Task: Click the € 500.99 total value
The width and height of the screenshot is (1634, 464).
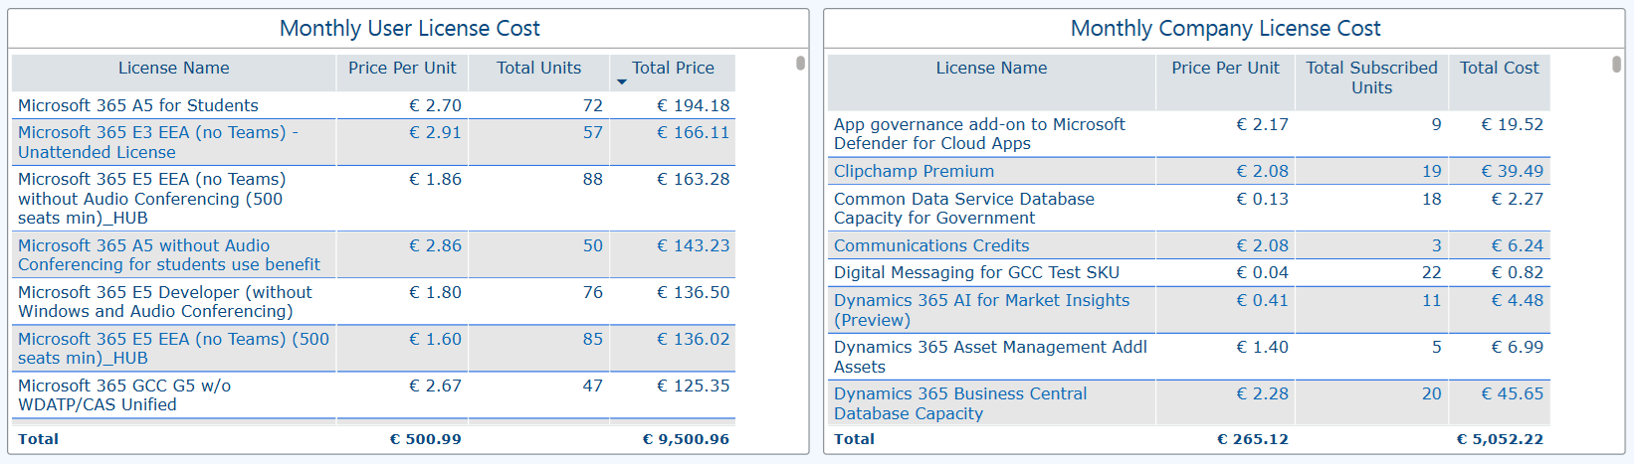Action: (426, 439)
